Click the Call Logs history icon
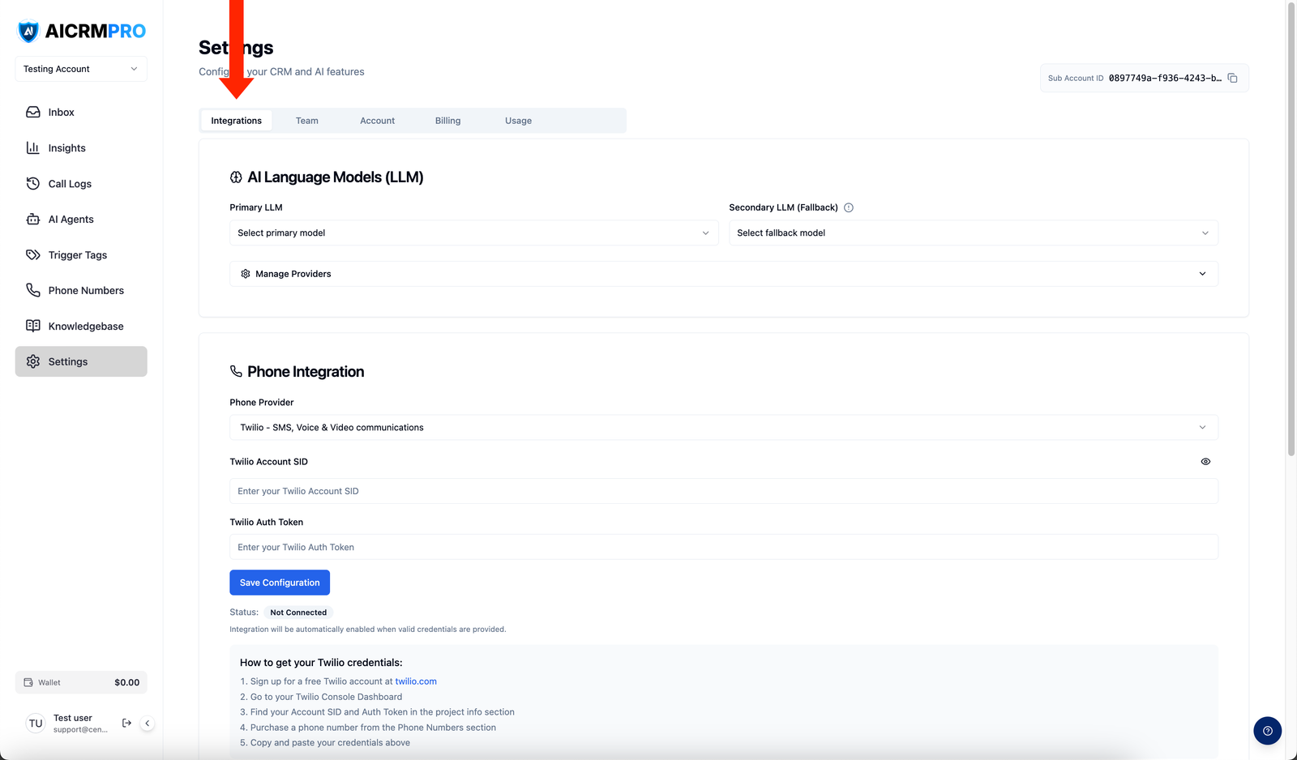Image resolution: width=1297 pixels, height=760 pixels. click(33, 183)
